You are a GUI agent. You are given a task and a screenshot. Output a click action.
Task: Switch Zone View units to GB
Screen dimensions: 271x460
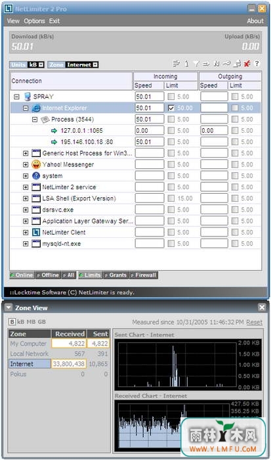pos(42,322)
